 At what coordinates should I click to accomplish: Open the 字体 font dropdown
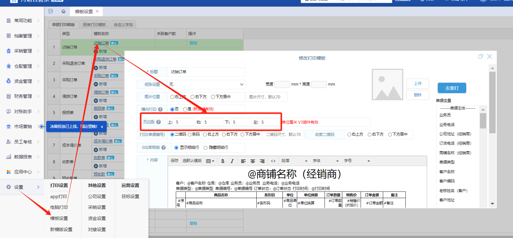click(x=325, y=161)
